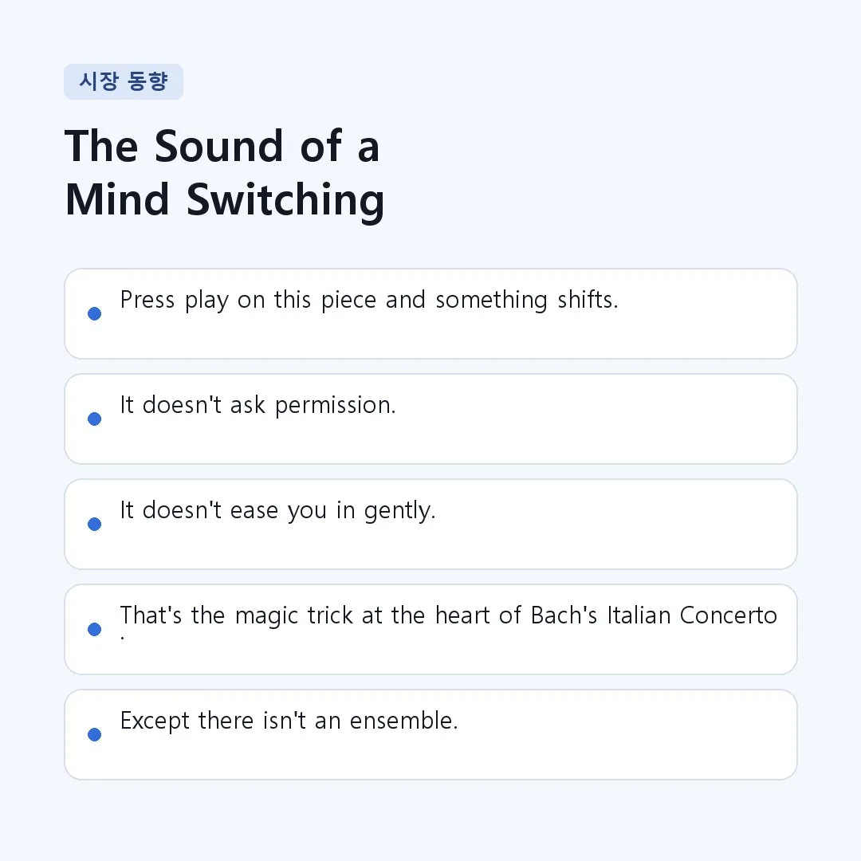
Task: Click the words 'Mind Switching' in the title
Action: 225,200
